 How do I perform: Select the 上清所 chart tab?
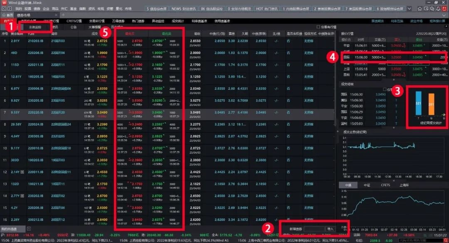[404, 185]
